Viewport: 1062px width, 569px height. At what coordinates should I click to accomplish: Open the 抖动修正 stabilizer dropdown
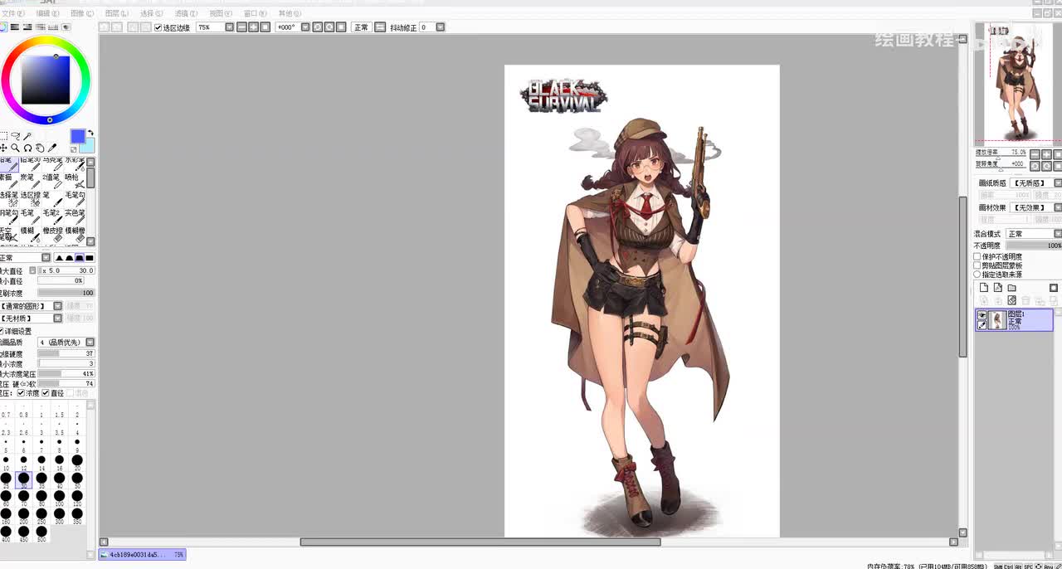[x=440, y=27]
